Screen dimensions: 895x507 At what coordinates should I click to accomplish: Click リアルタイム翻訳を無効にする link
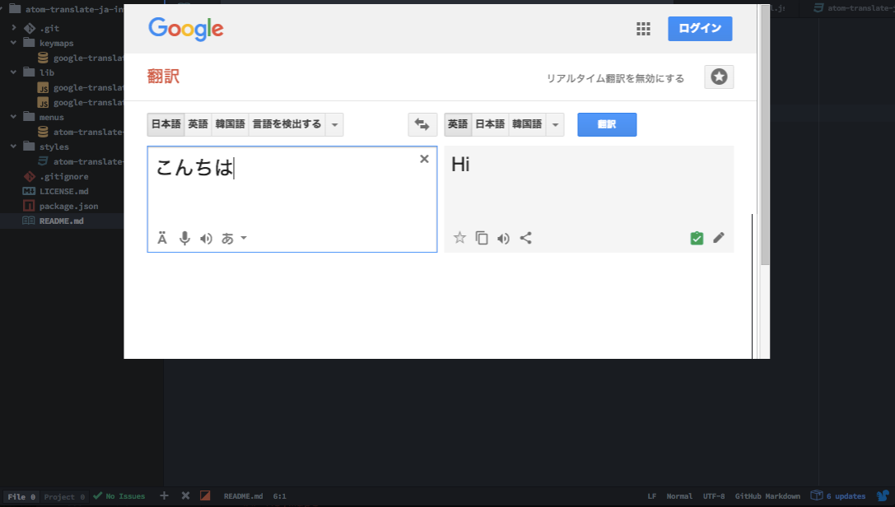click(x=615, y=78)
